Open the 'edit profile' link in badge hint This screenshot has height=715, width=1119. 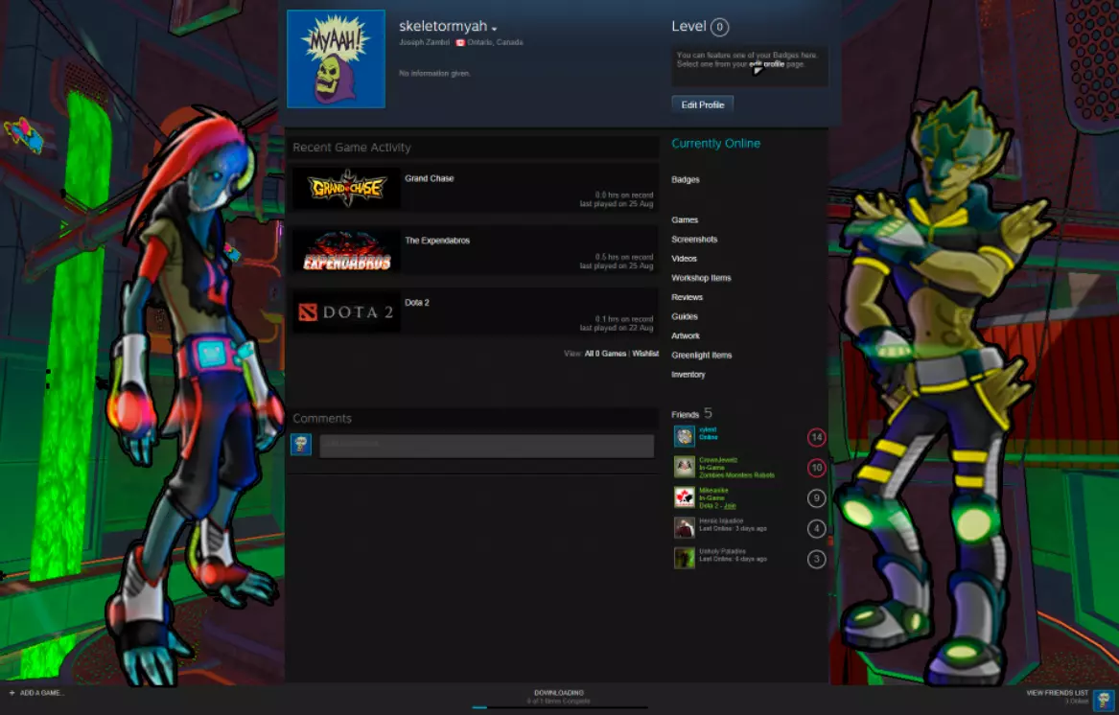pyautogui.click(x=766, y=64)
